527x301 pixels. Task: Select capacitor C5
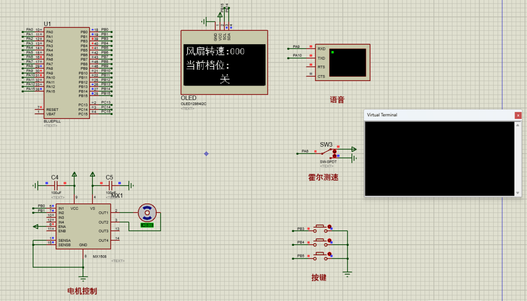pos(110,185)
